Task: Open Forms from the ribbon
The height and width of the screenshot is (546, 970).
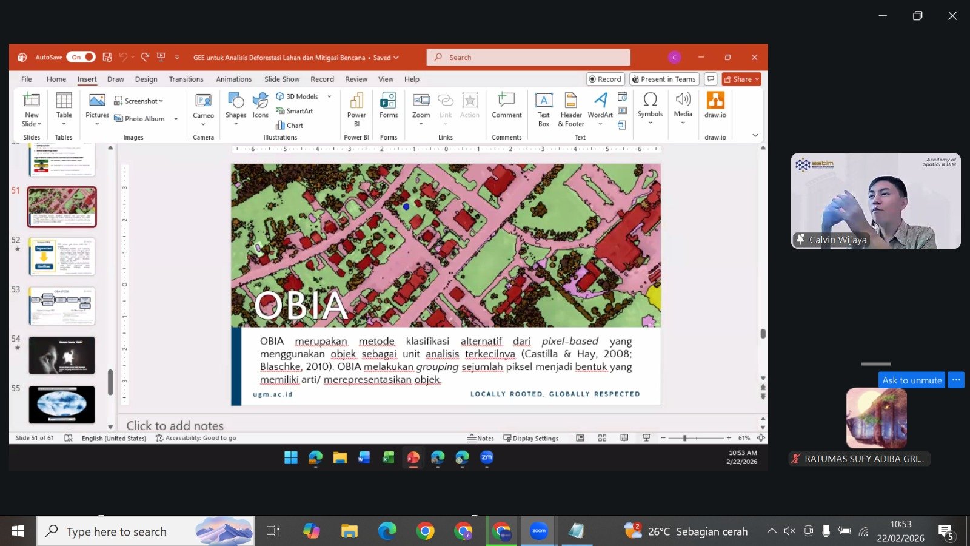Action: coord(388,106)
